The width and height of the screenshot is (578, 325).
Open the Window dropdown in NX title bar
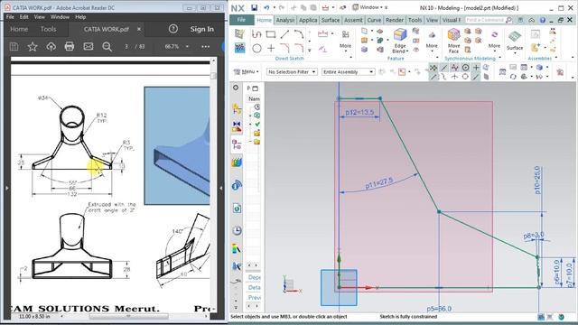tap(370, 7)
